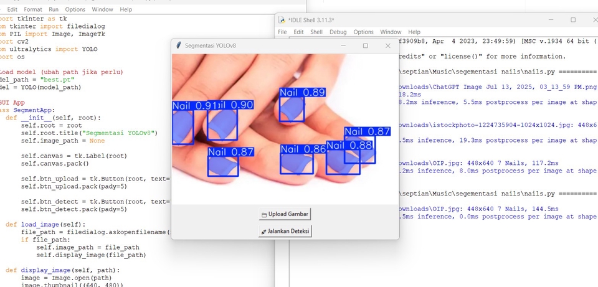Open the Format menu in the editor
The height and width of the screenshot is (287, 598).
pos(32,10)
